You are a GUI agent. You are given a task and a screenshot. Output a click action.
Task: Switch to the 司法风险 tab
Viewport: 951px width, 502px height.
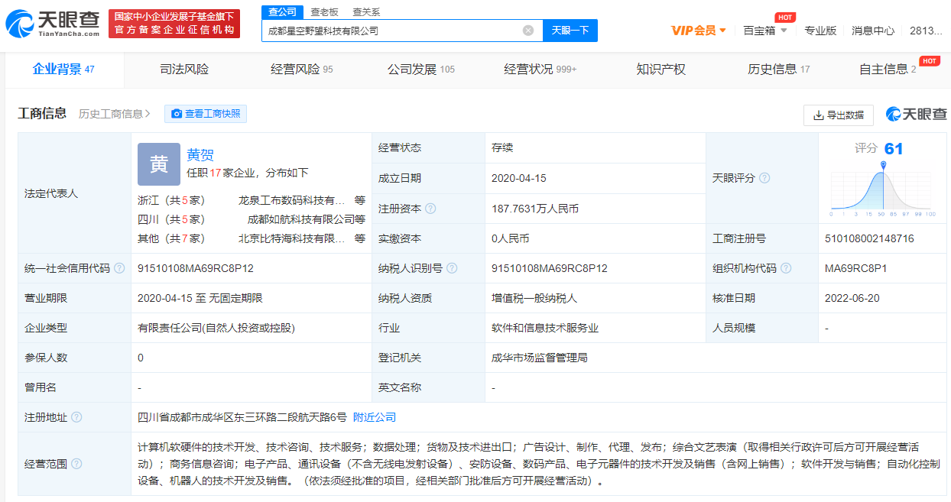point(183,70)
